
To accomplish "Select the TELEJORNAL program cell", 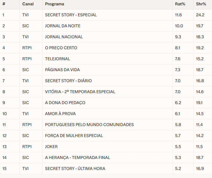I will tap(58, 59).
